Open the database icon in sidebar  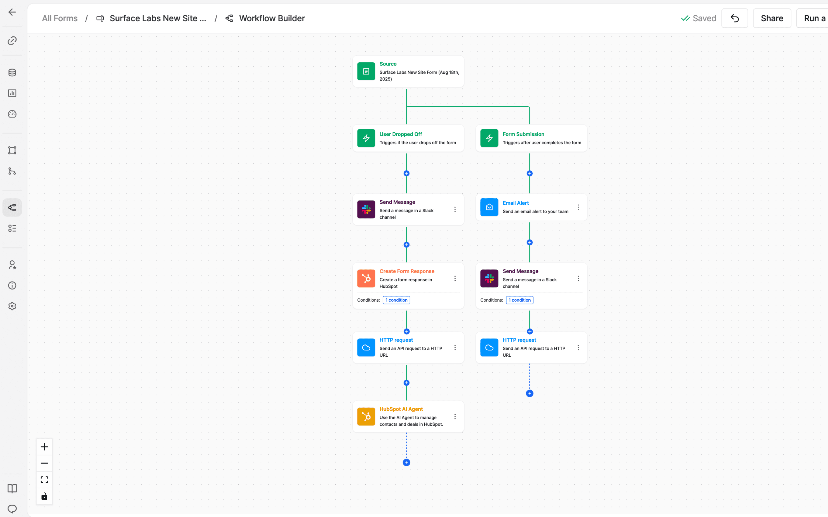coord(12,72)
